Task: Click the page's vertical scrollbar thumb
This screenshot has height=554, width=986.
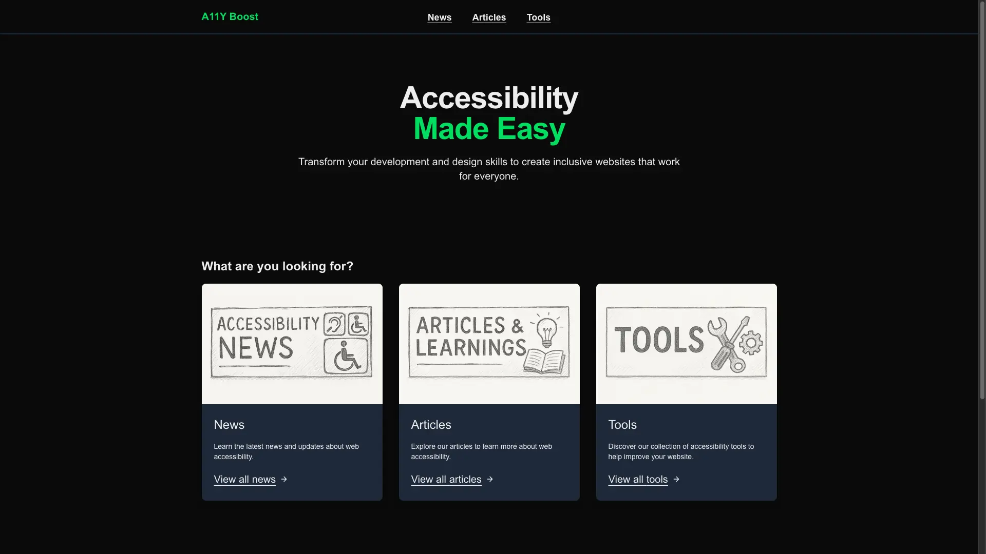Action: tap(982, 200)
